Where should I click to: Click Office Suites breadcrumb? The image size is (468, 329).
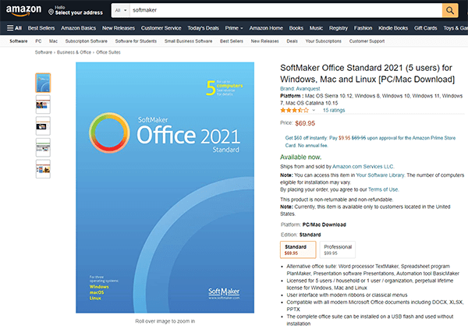click(108, 52)
